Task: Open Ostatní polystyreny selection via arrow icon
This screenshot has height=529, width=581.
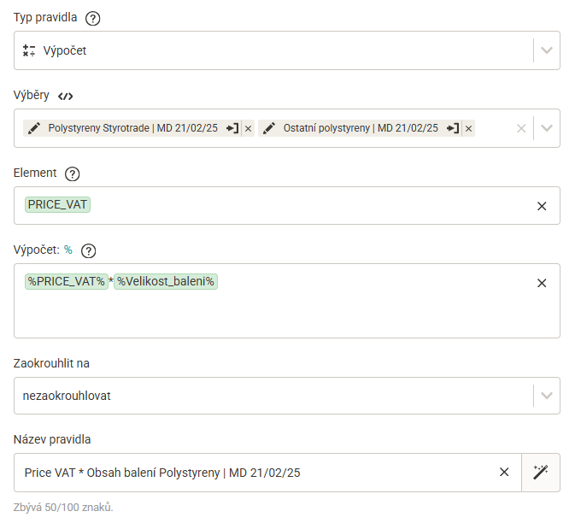Action: tap(453, 128)
